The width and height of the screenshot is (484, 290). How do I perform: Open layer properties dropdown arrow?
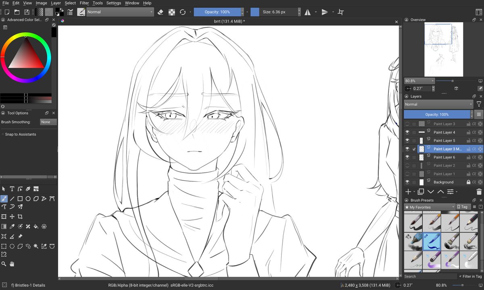tap(456, 192)
